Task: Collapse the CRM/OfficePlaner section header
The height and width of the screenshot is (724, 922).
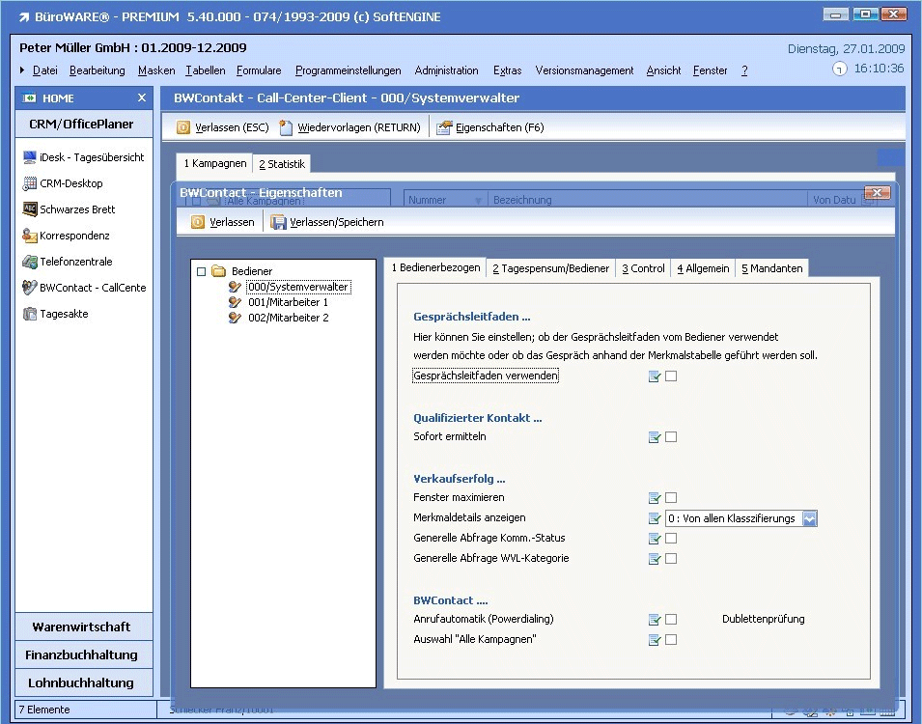Action: [83, 125]
